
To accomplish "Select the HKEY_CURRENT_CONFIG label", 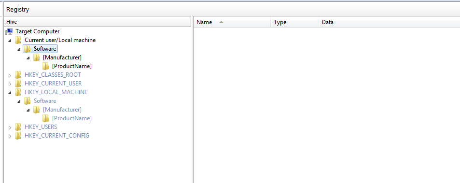I will (x=57, y=136).
